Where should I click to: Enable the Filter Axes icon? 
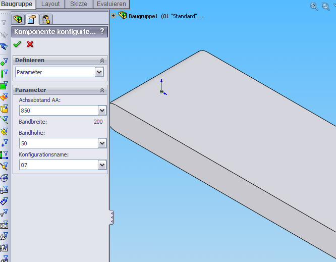click(x=4, y=120)
